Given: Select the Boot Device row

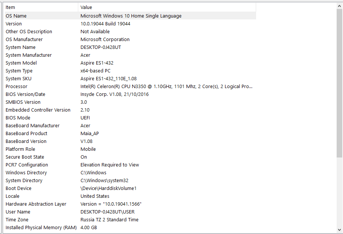Looking at the screenshot, I should [x=130, y=188].
